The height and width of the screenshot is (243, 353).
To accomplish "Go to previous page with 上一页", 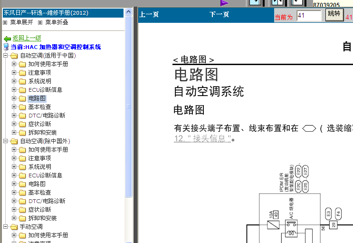I will pos(149,14).
